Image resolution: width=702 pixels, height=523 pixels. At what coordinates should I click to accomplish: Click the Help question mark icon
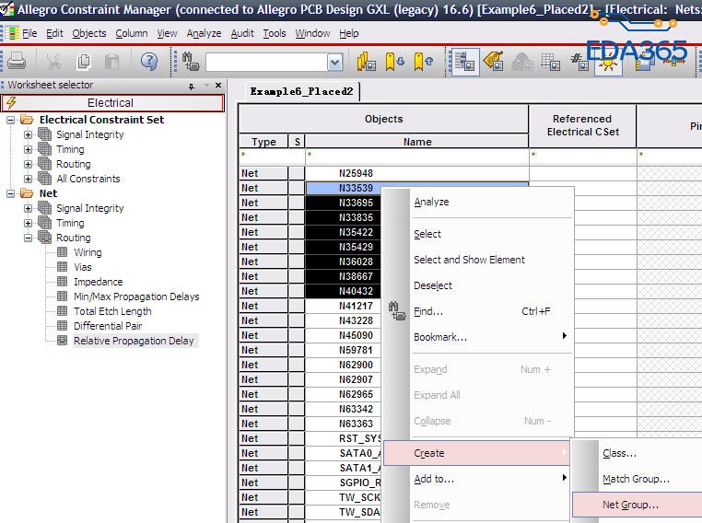(x=148, y=62)
